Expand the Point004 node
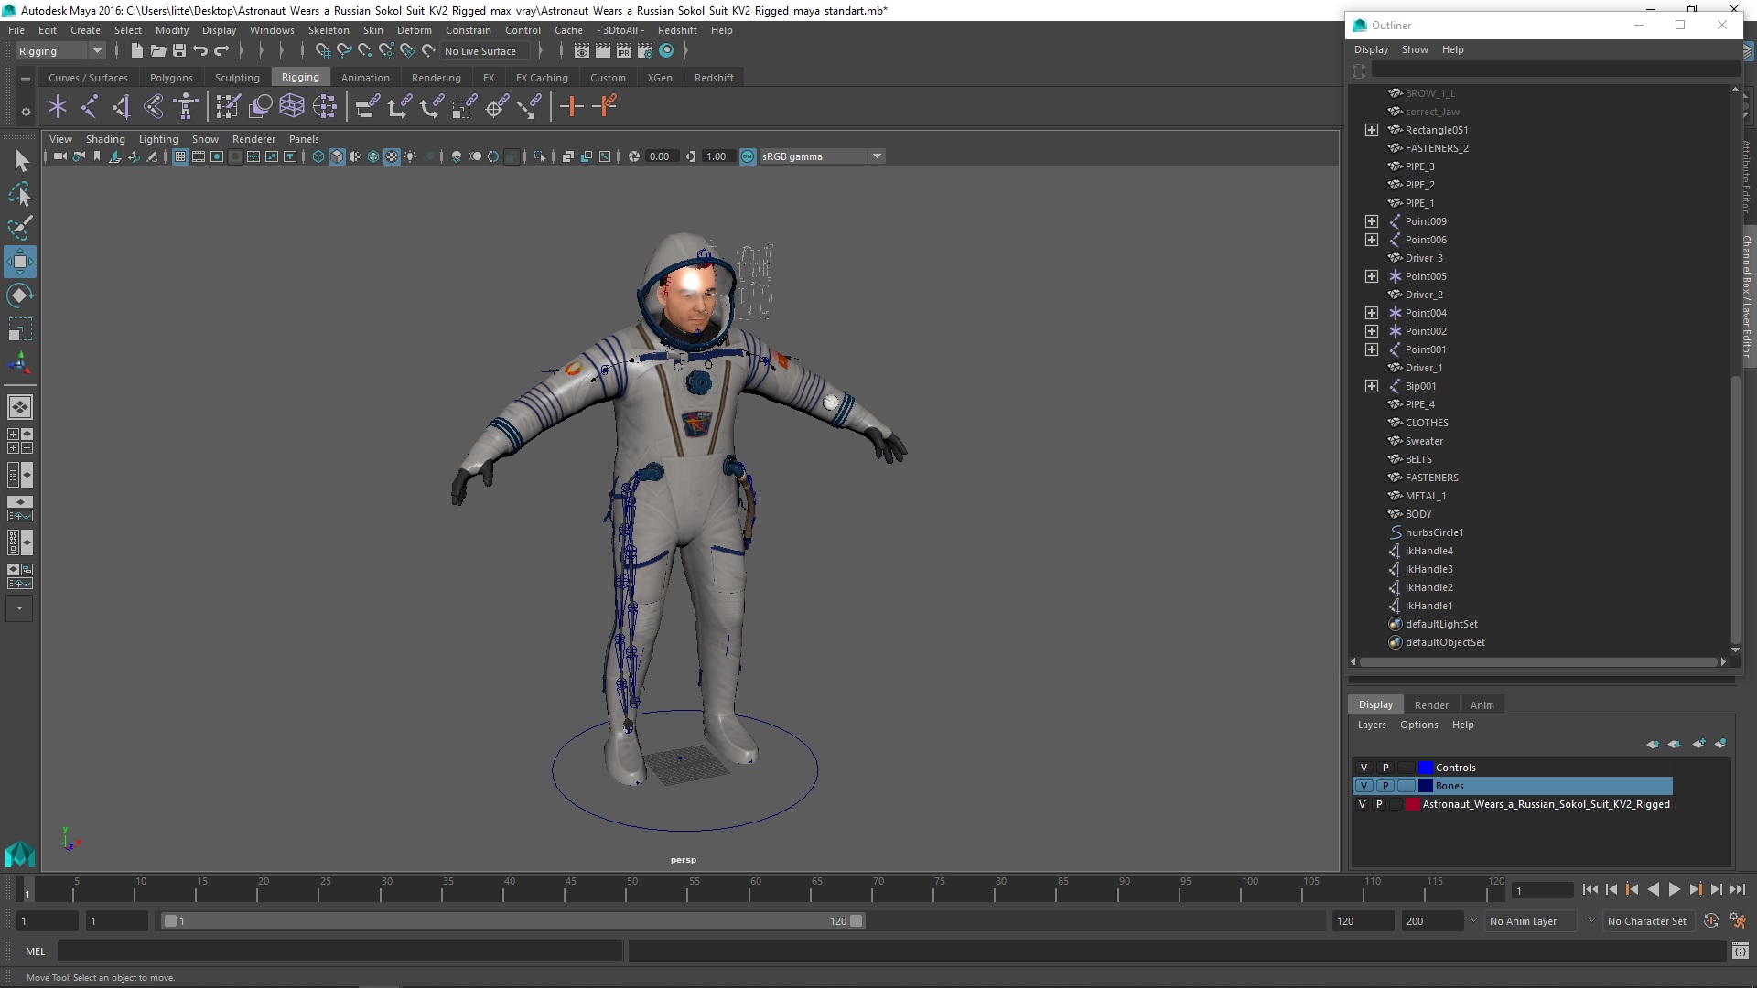This screenshot has height=988, width=1757. (x=1371, y=313)
